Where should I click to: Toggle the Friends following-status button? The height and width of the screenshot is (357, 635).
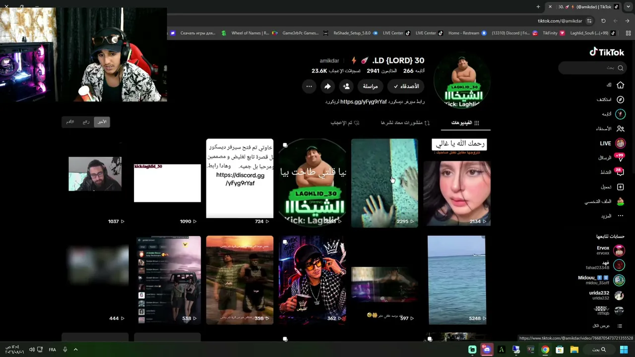point(406,86)
